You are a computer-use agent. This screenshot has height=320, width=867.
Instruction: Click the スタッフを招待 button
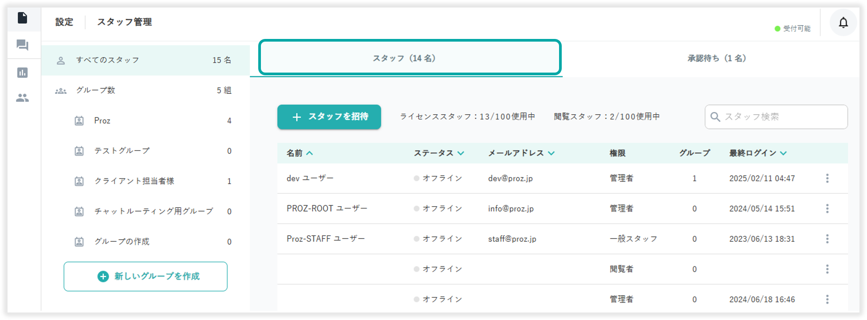(329, 117)
